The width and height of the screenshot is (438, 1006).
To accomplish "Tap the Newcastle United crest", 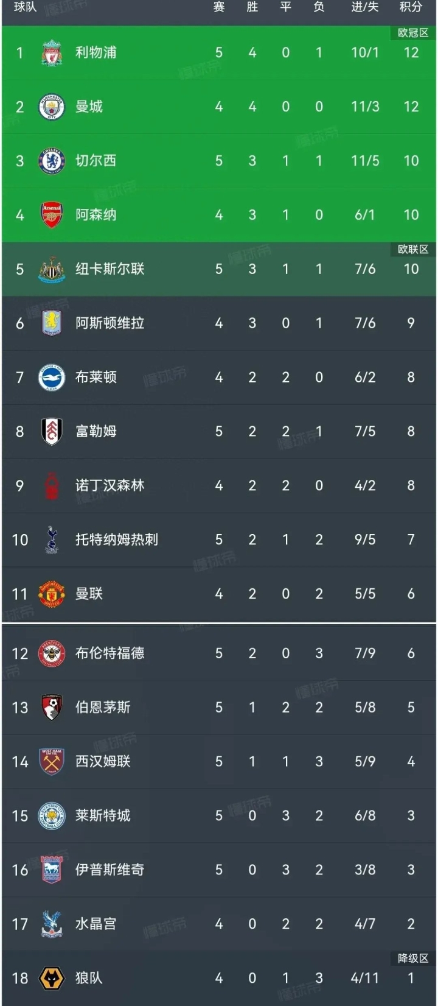I will click(52, 269).
